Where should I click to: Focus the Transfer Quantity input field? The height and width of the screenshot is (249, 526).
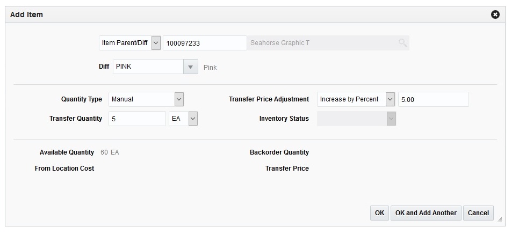tap(137, 119)
